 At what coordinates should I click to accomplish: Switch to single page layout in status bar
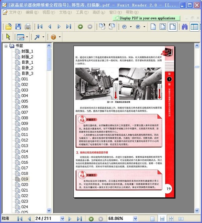coord(153,219)
